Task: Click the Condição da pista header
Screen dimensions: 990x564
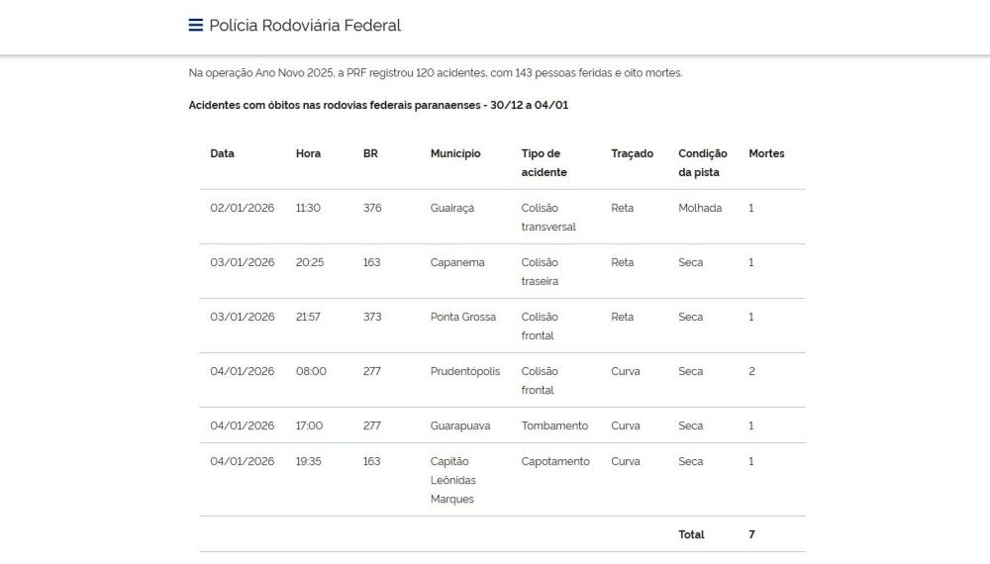Action: tap(702, 162)
